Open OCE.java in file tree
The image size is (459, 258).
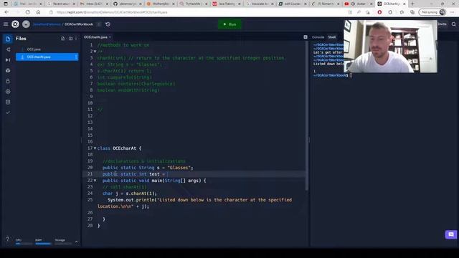pyautogui.click(x=34, y=49)
